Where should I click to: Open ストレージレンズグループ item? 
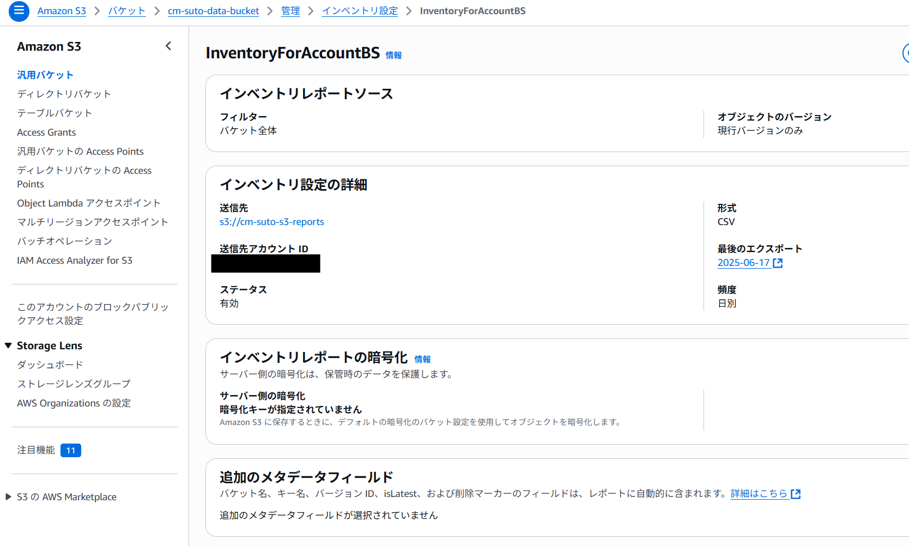pos(74,384)
